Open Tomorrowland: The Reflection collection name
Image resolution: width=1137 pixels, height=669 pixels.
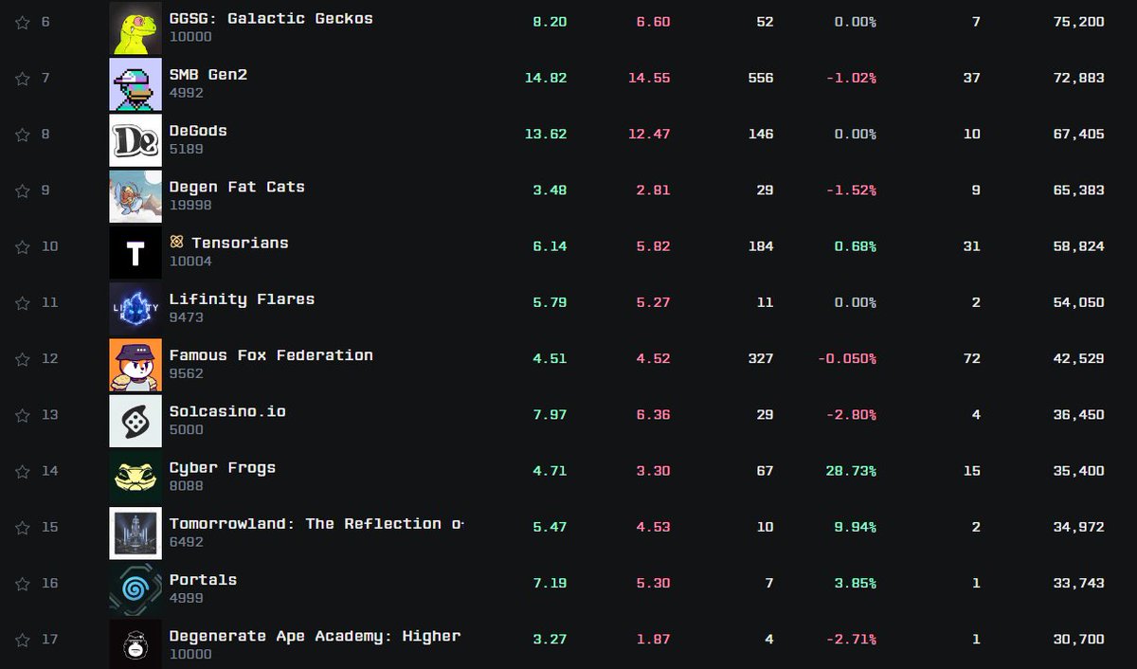[x=316, y=523]
